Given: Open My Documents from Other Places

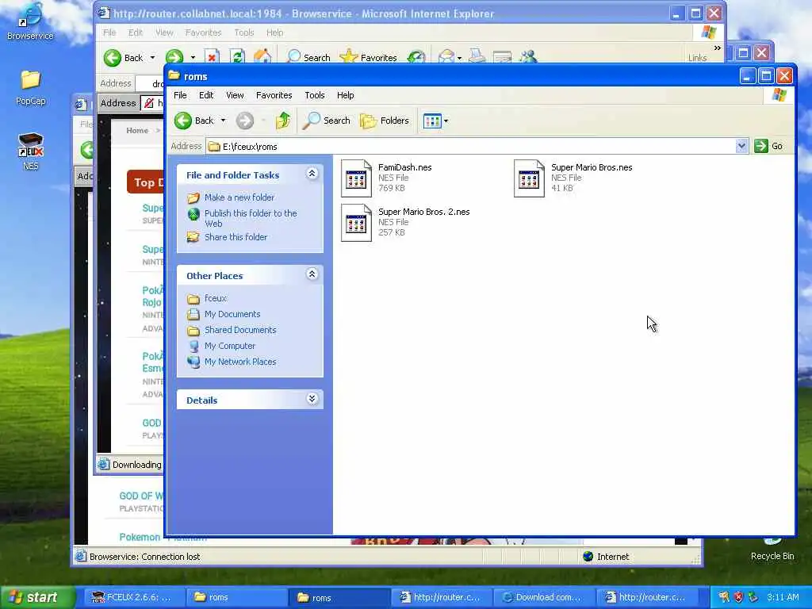Looking at the screenshot, I should pos(232,314).
